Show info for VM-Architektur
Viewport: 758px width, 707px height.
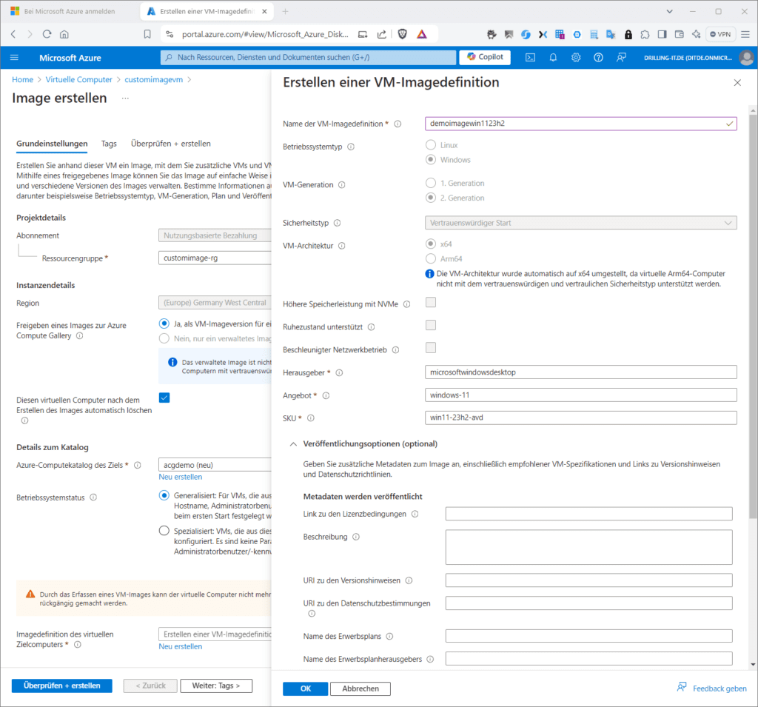[342, 246]
